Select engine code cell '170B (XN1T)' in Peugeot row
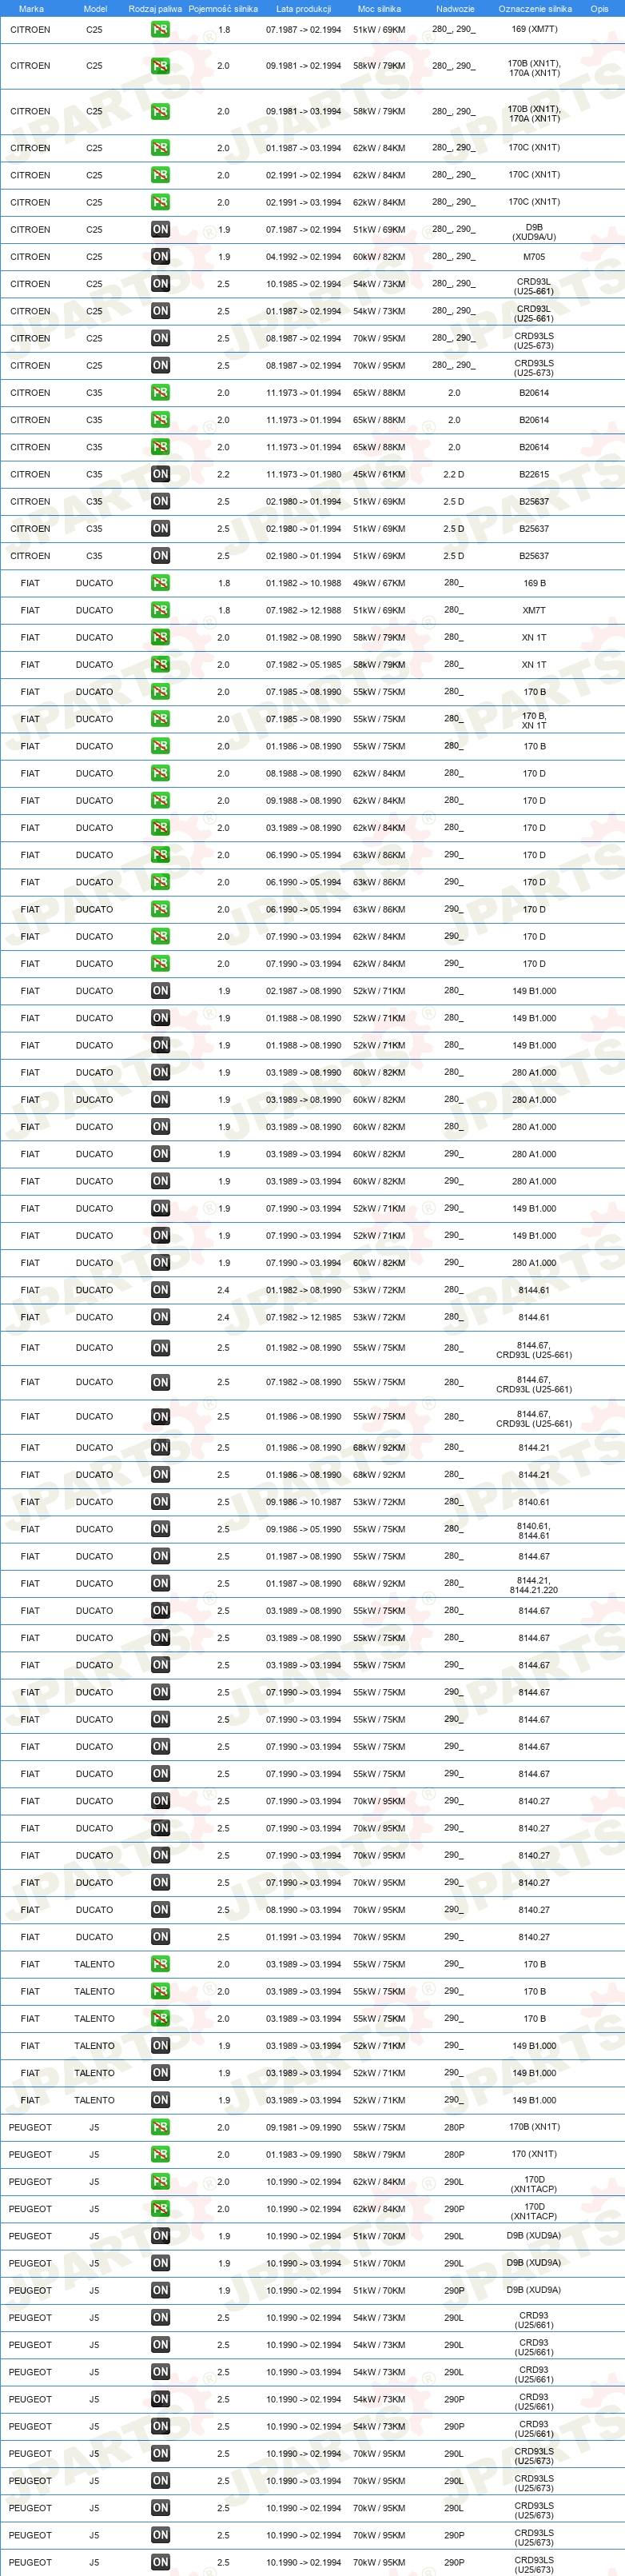 tap(534, 2127)
